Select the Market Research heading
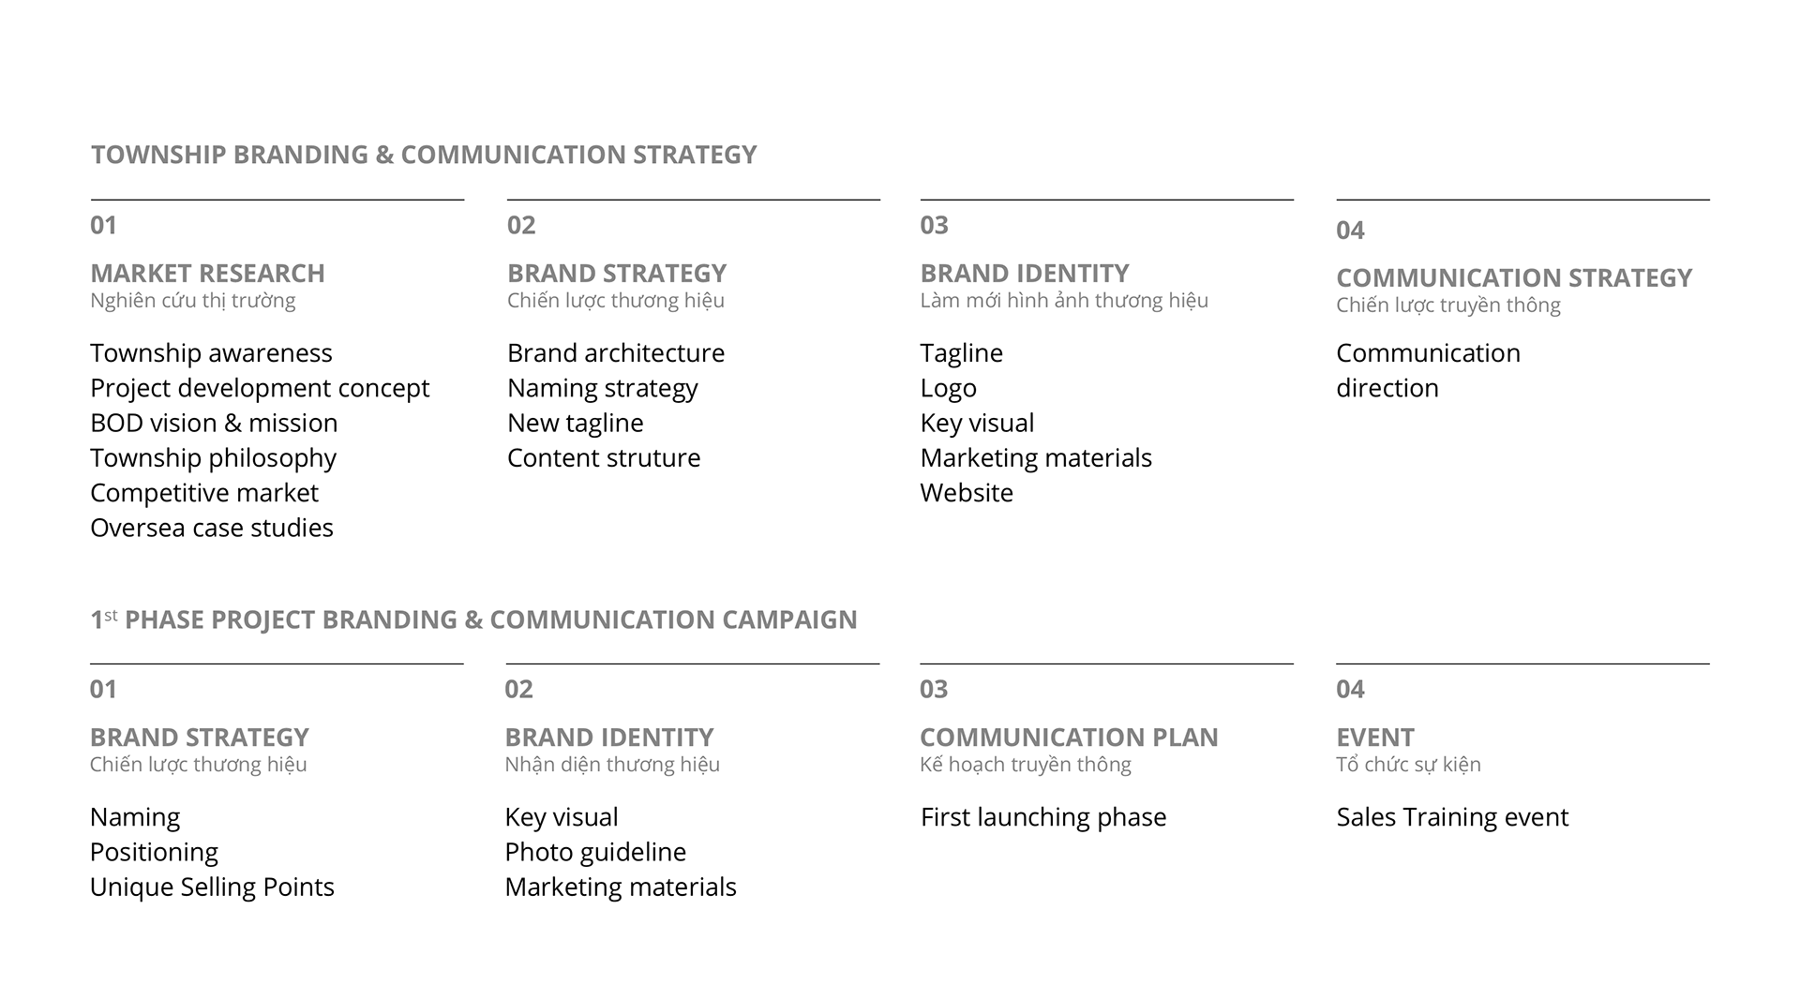The image size is (1800, 999). [x=207, y=274]
